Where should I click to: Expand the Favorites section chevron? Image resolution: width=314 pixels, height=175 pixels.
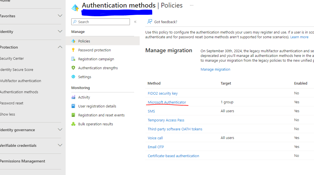pyautogui.click(x=60, y=16)
